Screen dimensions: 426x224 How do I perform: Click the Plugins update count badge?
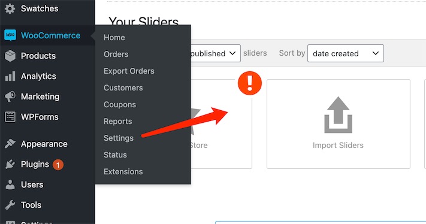coord(58,165)
